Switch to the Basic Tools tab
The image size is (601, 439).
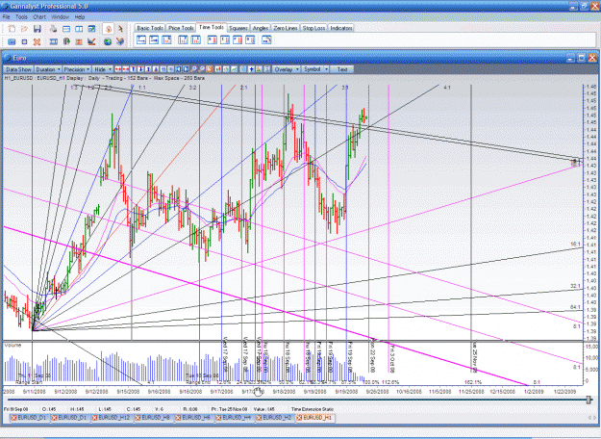pos(149,28)
